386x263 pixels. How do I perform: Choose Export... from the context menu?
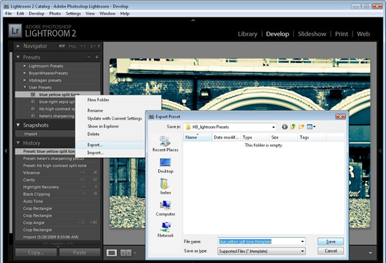click(110, 145)
